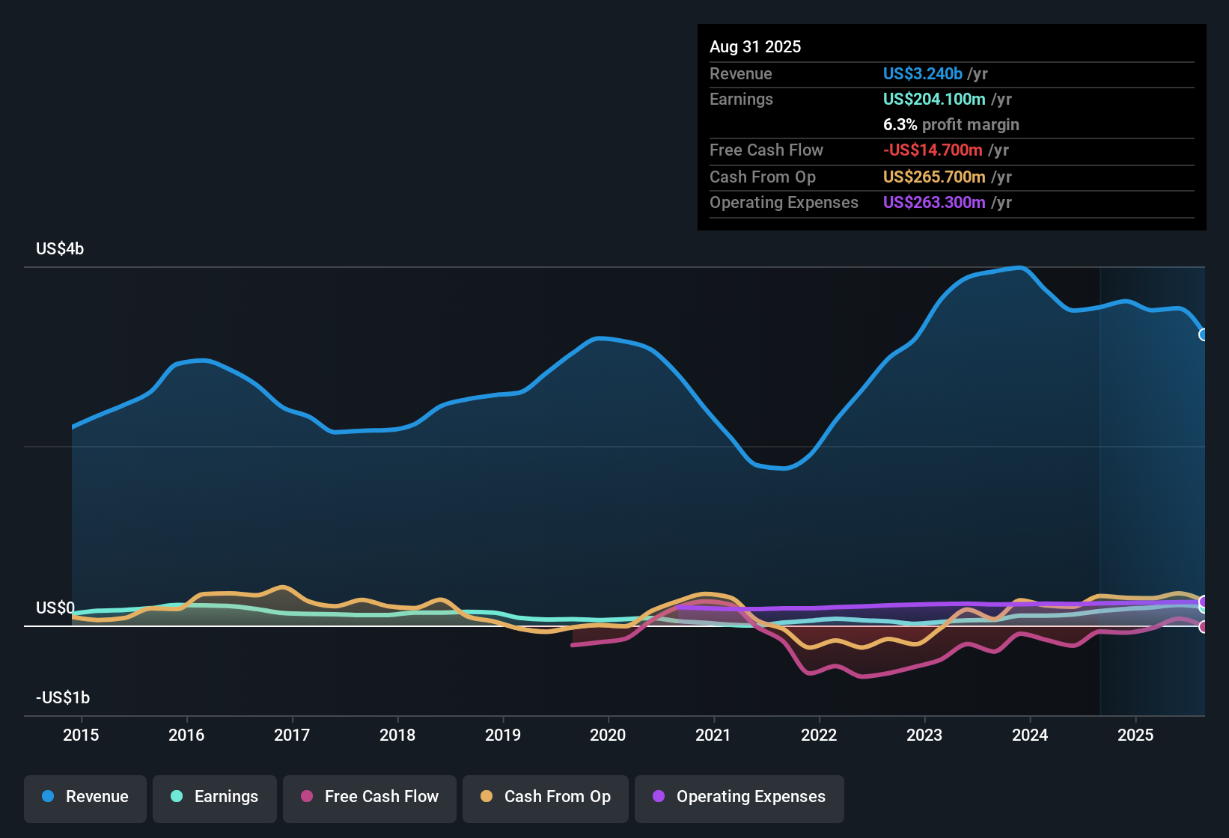Toggle the Earnings series visibility
The height and width of the screenshot is (838, 1229).
(215, 798)
